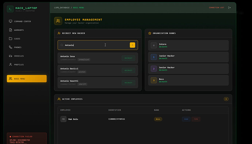Image resolution: width=252 pixels, height=144 pixels.
Task: Recruit Antonio Vanetti
Action: pos(129,83)
